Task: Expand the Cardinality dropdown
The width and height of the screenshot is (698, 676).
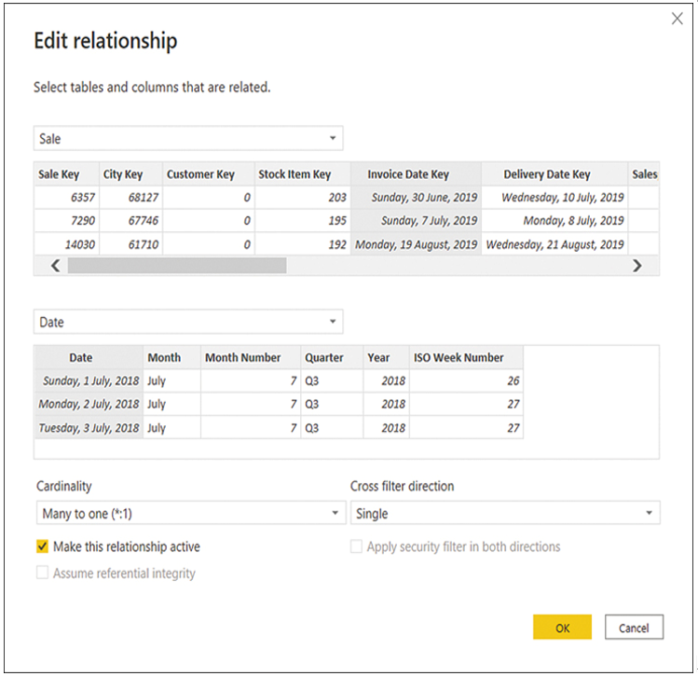Action: 191,513
